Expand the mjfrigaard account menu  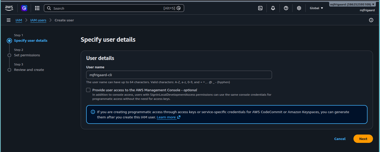[x=352, y=4]
